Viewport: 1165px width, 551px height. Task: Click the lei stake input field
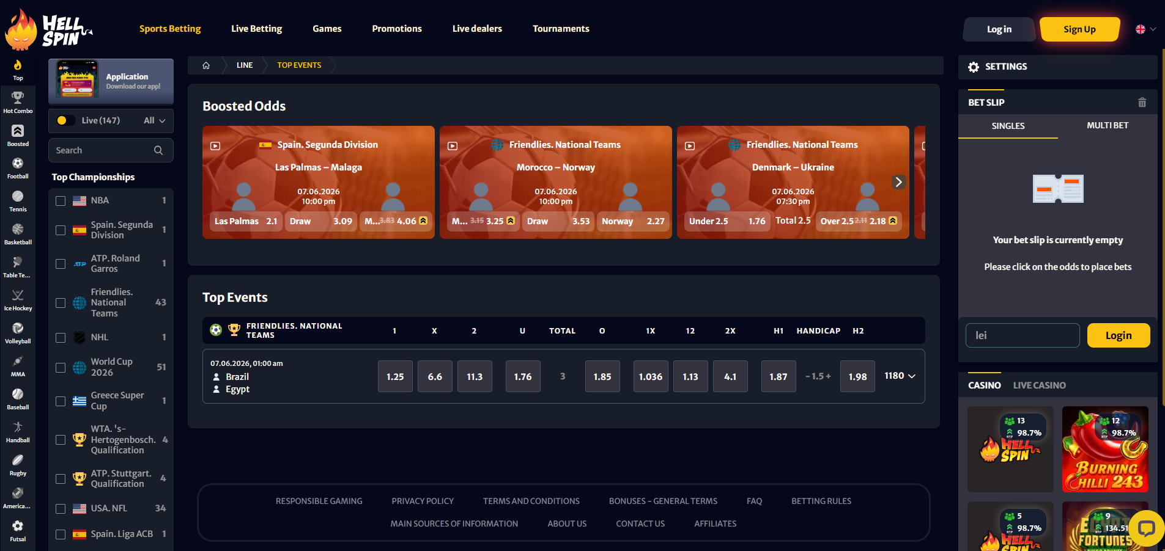coord(1023,335)
